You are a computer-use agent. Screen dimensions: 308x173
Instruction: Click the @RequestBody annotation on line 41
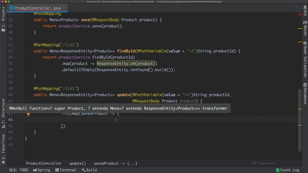pyautogui.click(x=146, y=101)
